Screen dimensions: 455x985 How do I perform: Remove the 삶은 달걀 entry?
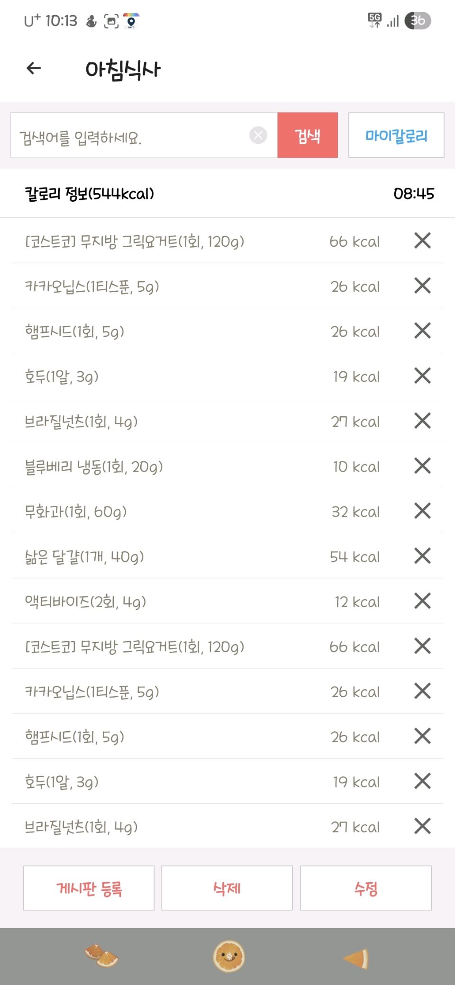[422, 556]
